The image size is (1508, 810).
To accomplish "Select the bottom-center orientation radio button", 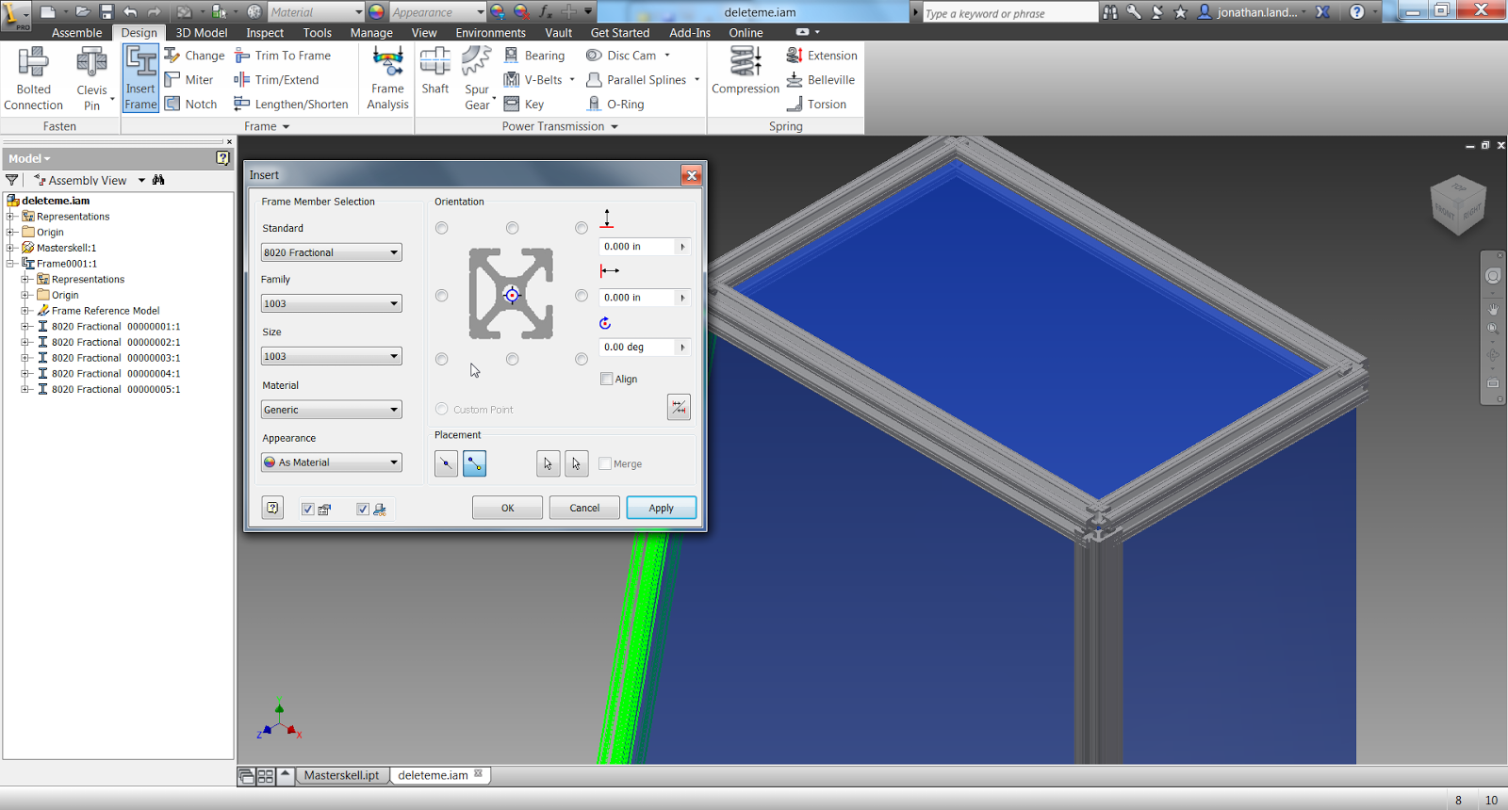I will tap(512, 359).
